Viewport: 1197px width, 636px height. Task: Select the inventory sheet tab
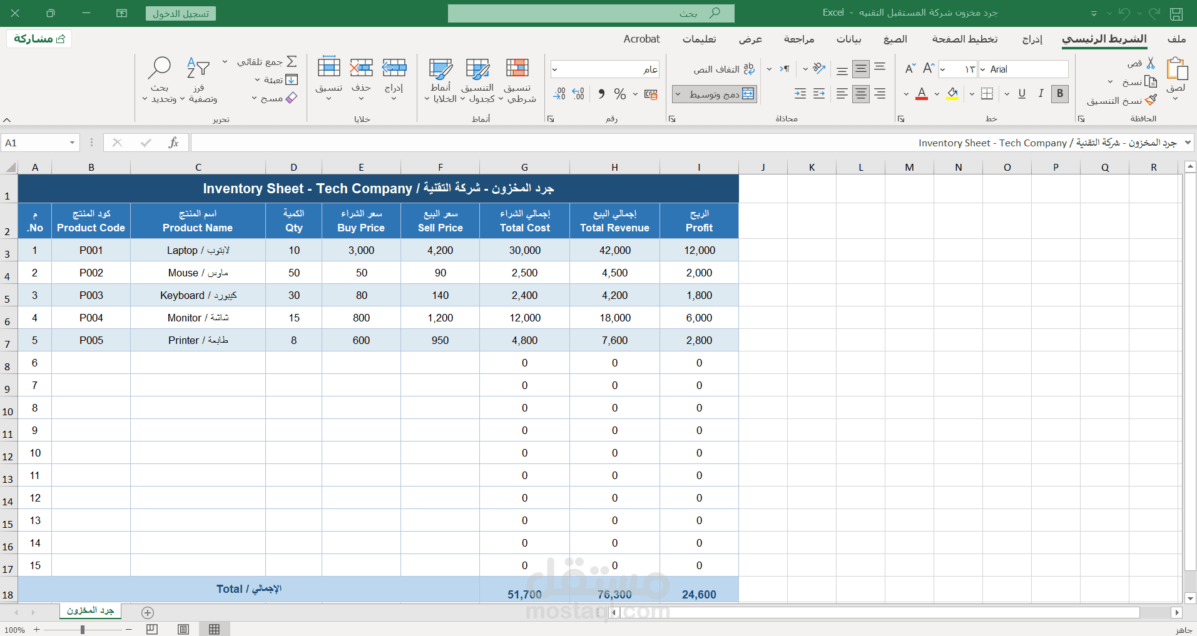tap(91, 610)
